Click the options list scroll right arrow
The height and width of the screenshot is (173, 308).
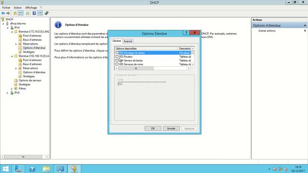(x=189, y=68)
